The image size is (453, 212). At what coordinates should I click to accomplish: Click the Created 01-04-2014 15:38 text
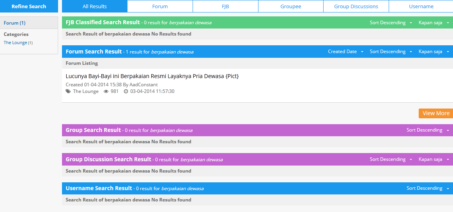94,85
